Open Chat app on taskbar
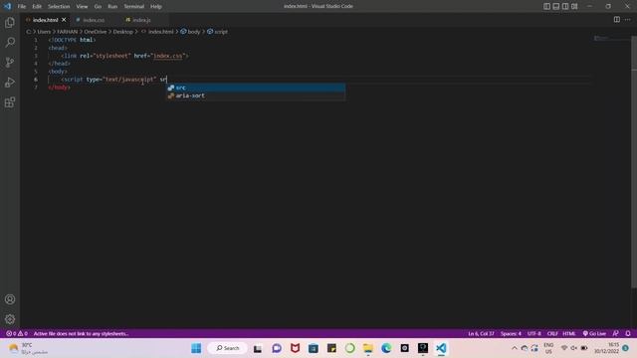The height and width of the screenshot is (358, 637). click(x=277, y=348)
